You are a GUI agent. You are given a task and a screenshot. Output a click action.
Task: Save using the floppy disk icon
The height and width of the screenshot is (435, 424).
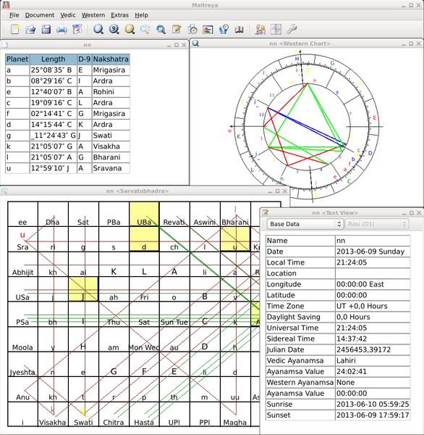click(x=46, y=29)
